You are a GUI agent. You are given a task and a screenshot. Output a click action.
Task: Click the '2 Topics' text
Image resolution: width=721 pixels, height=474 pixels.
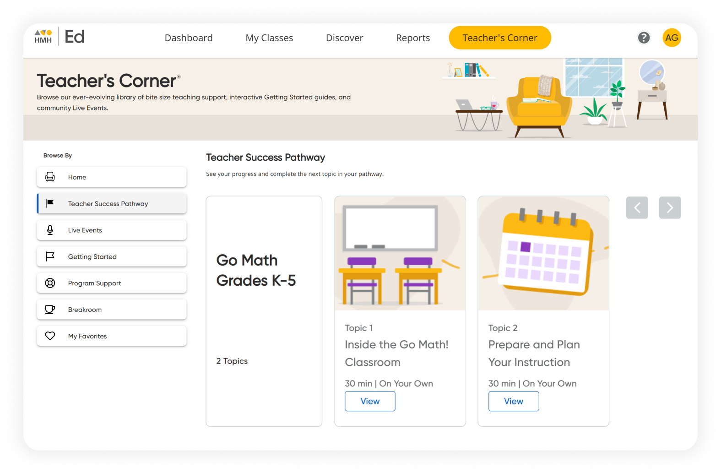pos(232,361)
